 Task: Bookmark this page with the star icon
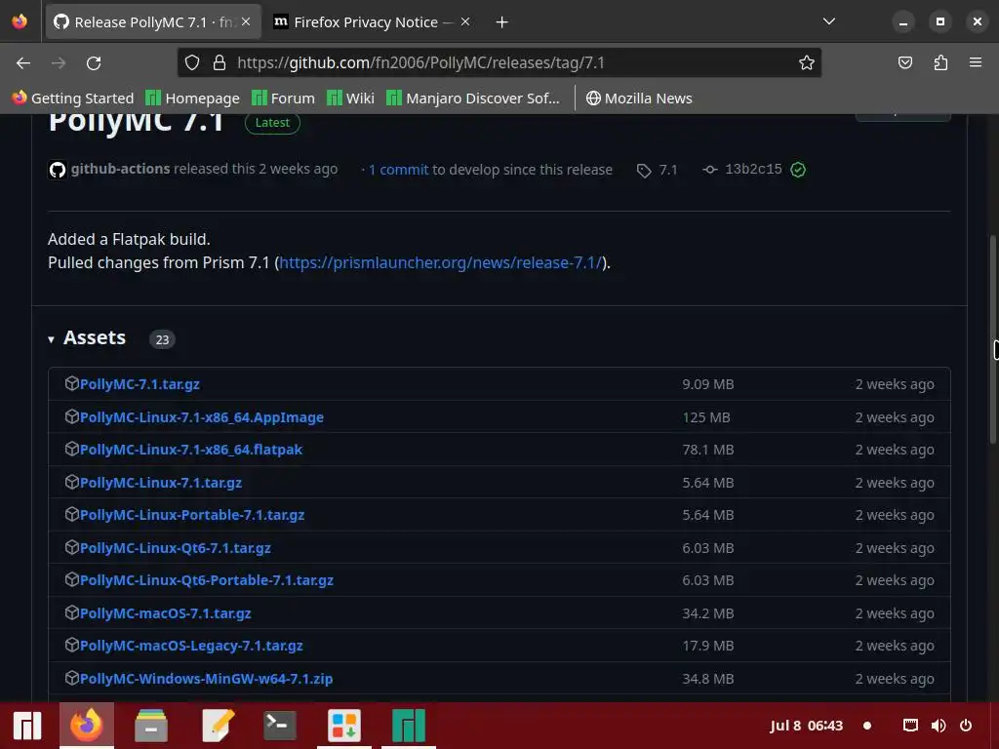(x=807, y=62)
